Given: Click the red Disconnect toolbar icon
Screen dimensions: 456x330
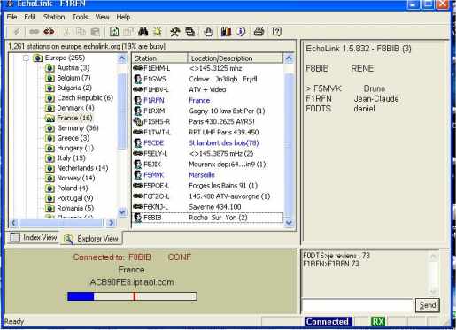Looking at the screenshot, I should pyautogui.click(x=49, y=32).
